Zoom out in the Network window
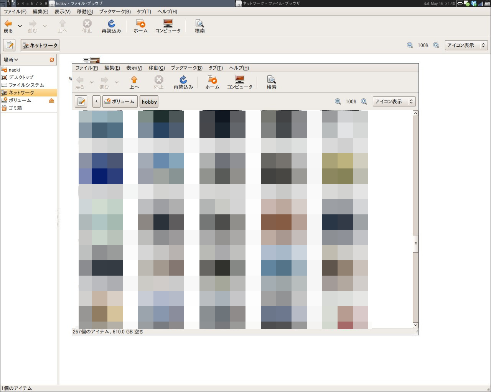This screenshot has height=392, width=491. [x=410, y=45]
